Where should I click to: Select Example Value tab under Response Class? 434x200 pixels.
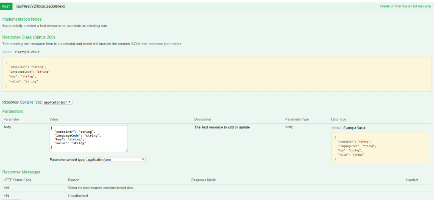click(27, 52)
